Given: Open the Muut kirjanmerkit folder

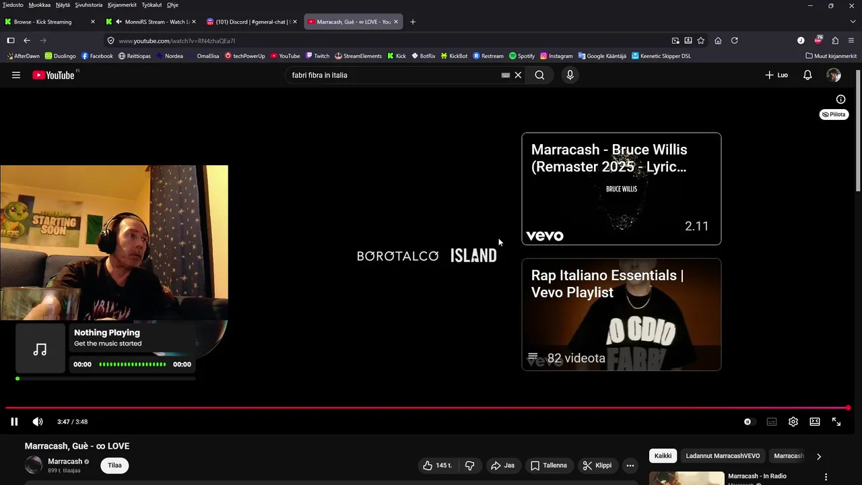Looking at the screenshot, I should (x=831, y=56).
